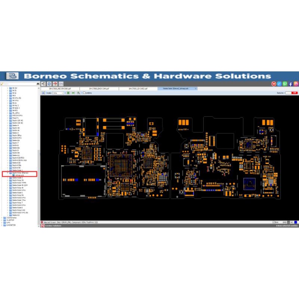Collapse the highlighted Redmi Note 10 folder
The image size is (299, 299).
pyautogui.click(x=8, y=173)
